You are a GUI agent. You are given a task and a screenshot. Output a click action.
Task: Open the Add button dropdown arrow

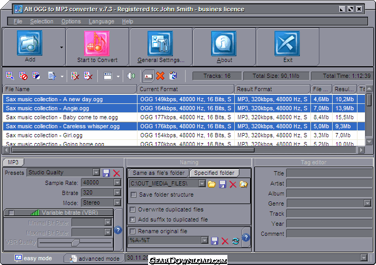[x=62, y=47]
